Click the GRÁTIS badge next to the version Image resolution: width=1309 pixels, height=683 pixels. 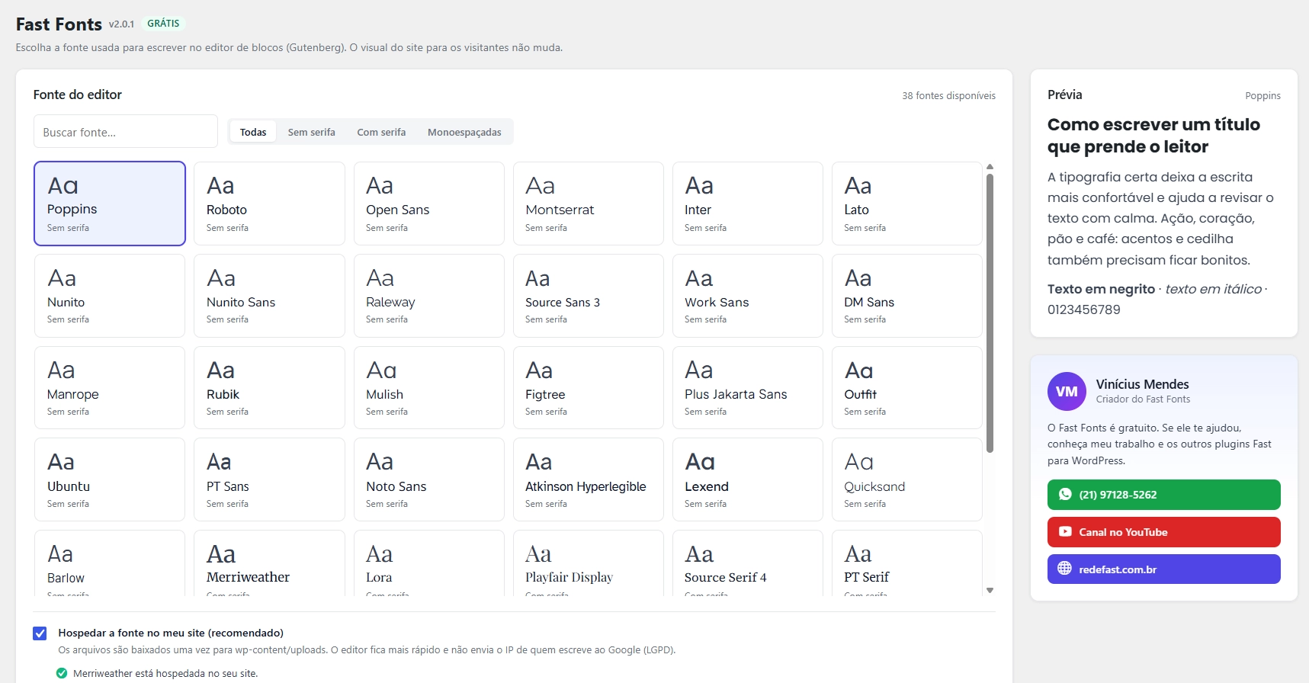pos(163,24)
